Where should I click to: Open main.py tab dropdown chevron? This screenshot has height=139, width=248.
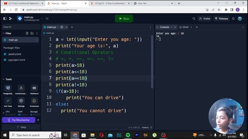coord(58,27)
